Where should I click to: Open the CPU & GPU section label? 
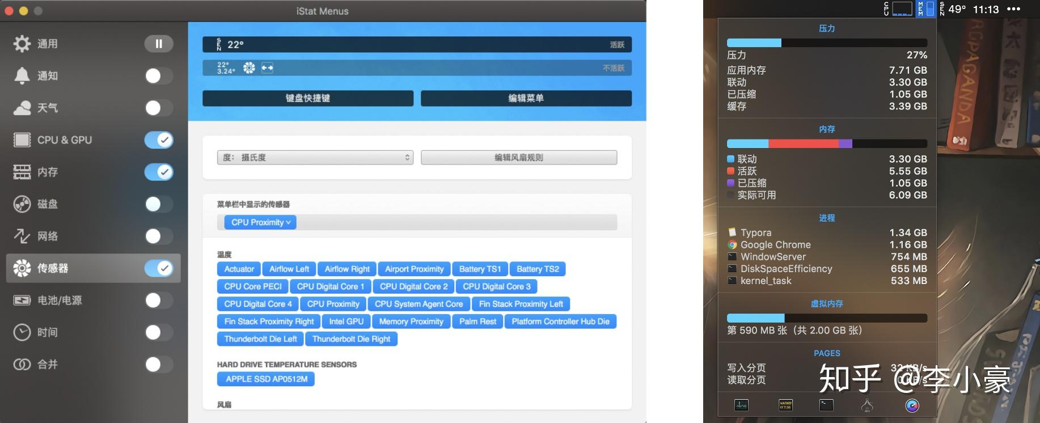(65, 139)
